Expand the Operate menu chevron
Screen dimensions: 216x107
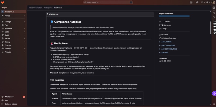click(x=24, y=45)
